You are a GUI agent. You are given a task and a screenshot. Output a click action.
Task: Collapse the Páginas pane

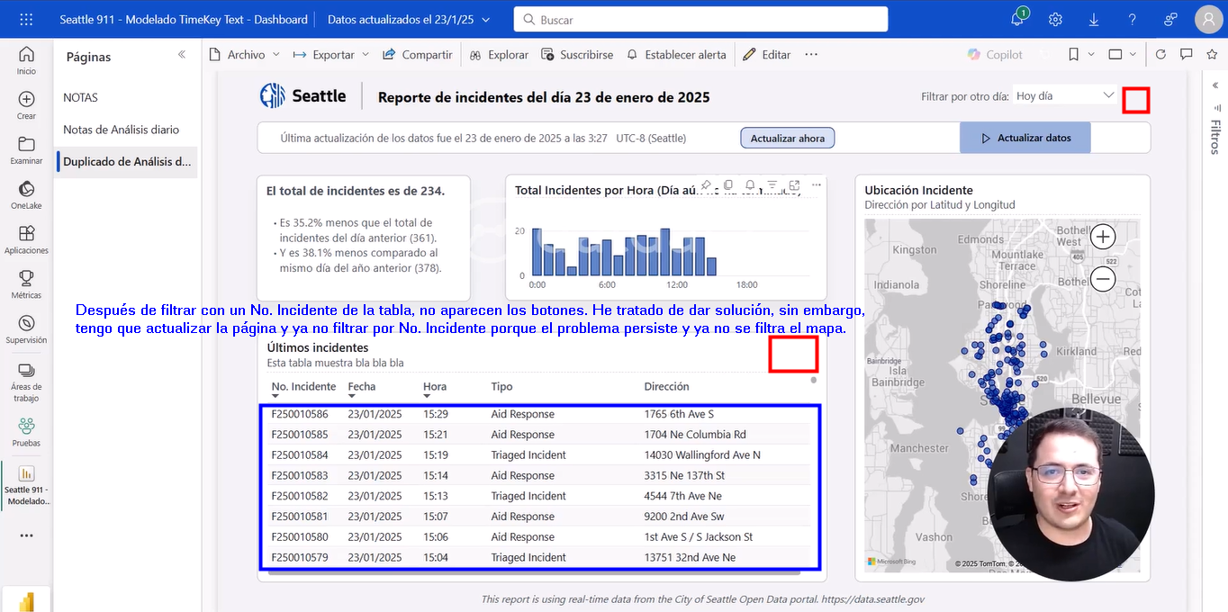[182, 56]
